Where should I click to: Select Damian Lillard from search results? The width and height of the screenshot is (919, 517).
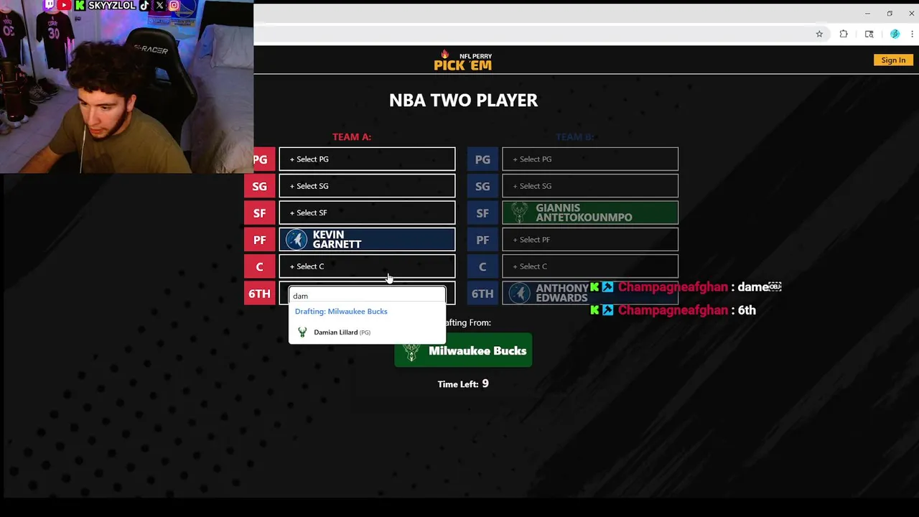[x=367, y=332]
